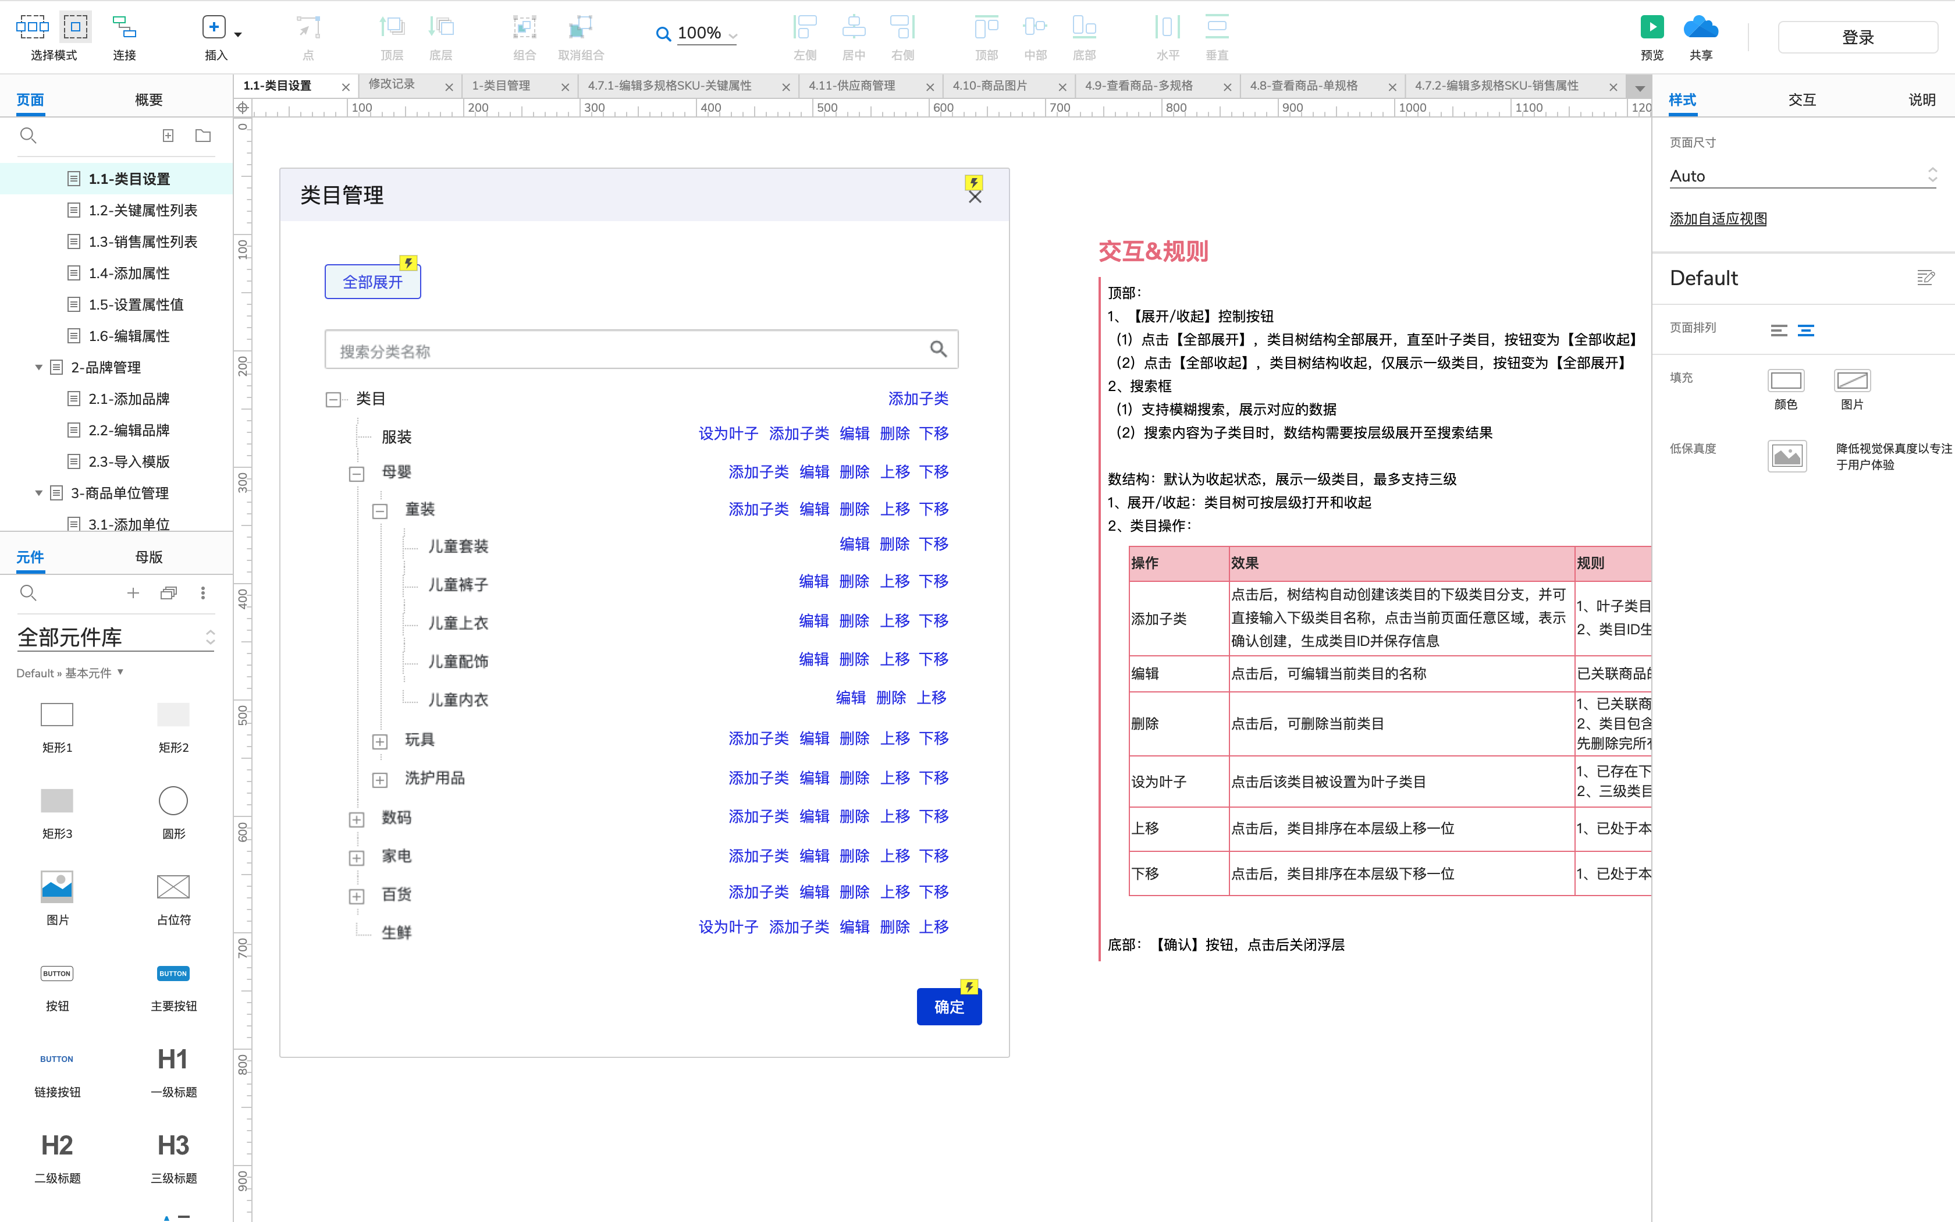Click Align Bottom (底部) icon
The image size is (1955, 1222).
1084,27
